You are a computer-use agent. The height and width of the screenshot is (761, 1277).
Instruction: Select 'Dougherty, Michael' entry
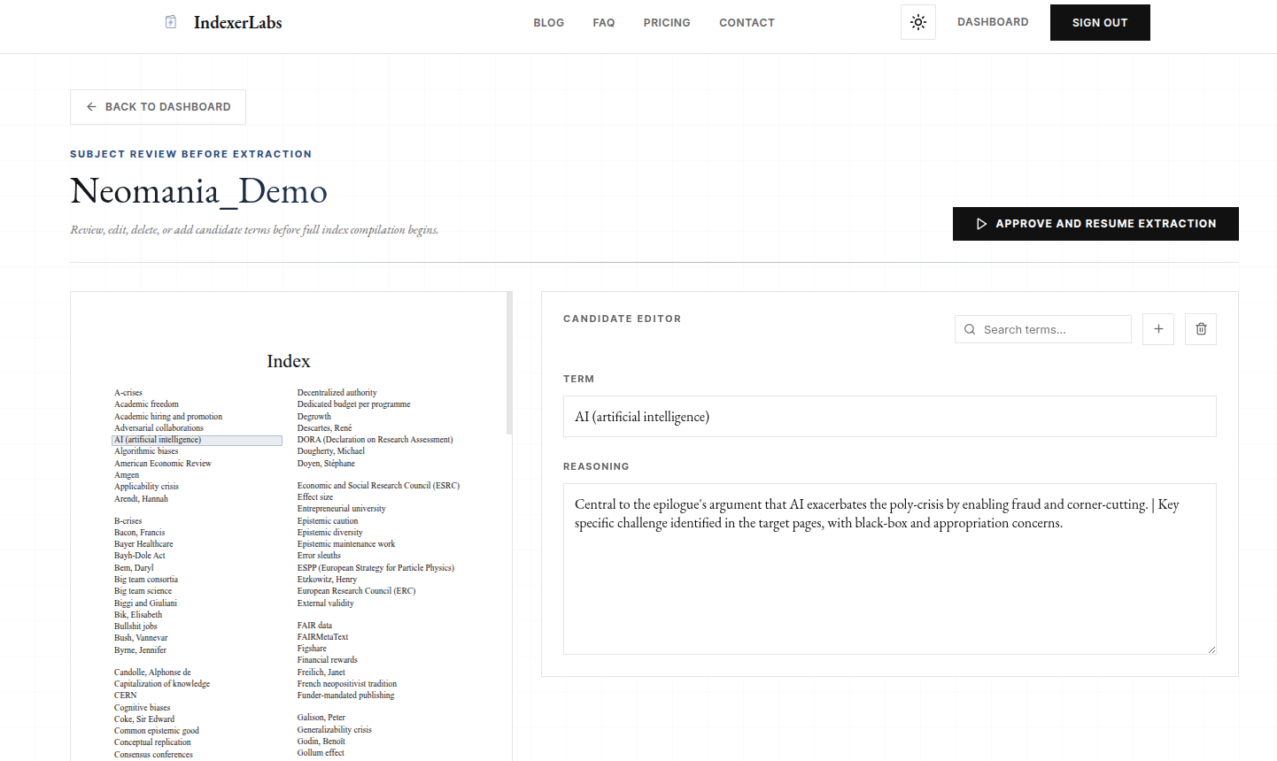coord(331,451)
